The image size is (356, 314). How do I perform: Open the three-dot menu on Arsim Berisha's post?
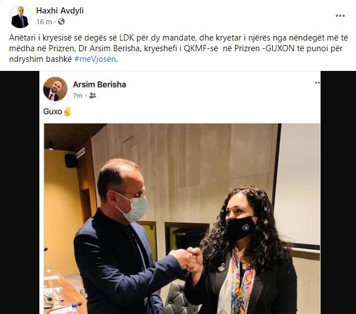click(317, 83)
